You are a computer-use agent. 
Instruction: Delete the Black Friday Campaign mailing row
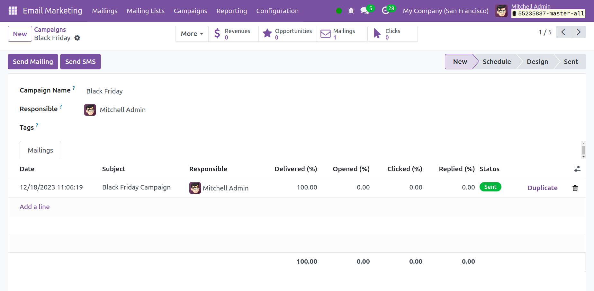click(575, 188)
